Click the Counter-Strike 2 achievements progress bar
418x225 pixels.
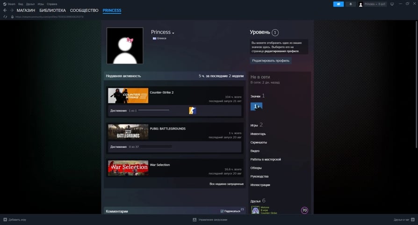(154, 111)
